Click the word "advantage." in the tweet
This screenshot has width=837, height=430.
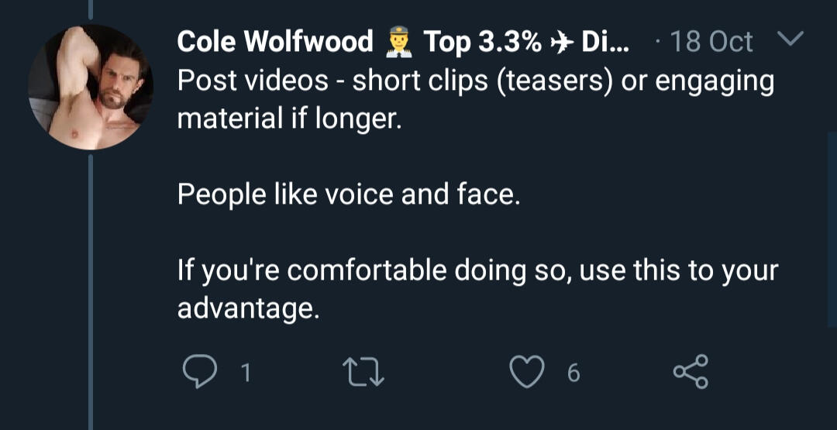[x=248, y=308]
